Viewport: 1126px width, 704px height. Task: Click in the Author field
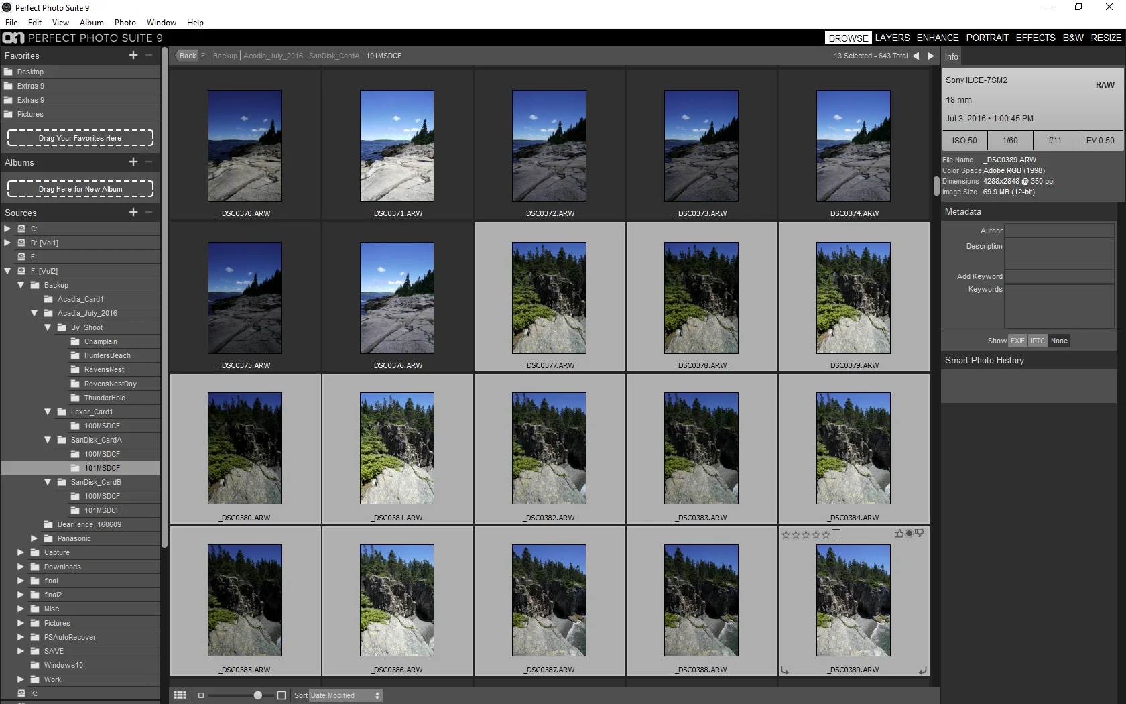coord(1059,231)
